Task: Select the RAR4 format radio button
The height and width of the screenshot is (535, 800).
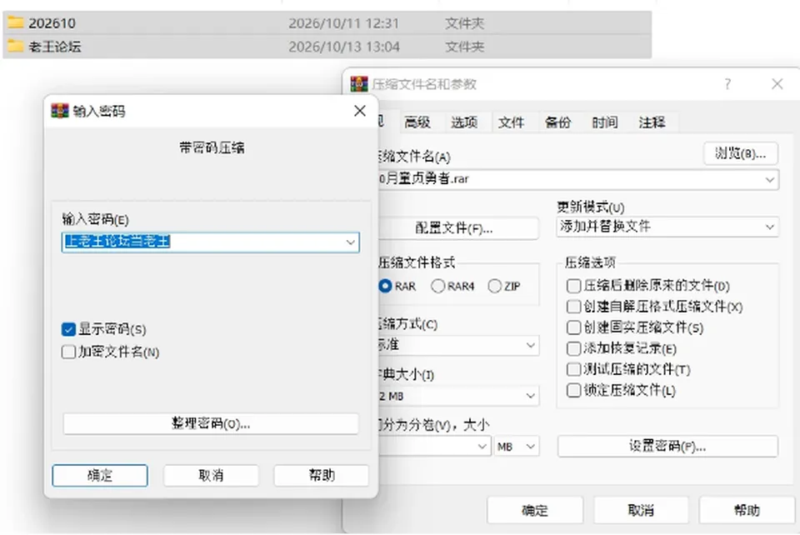Action: (437, 286)
